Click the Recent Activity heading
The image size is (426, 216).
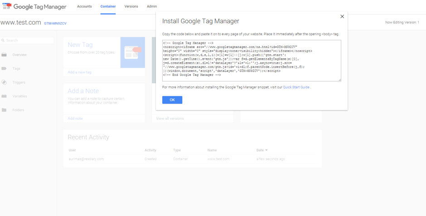point(88,137)
